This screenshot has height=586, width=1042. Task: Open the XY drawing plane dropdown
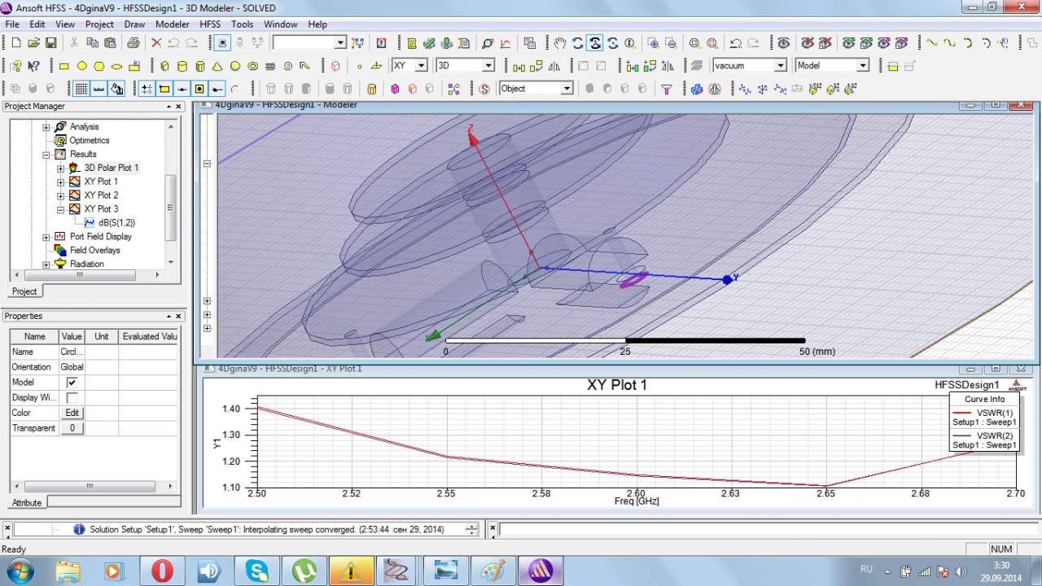(421, 66)
